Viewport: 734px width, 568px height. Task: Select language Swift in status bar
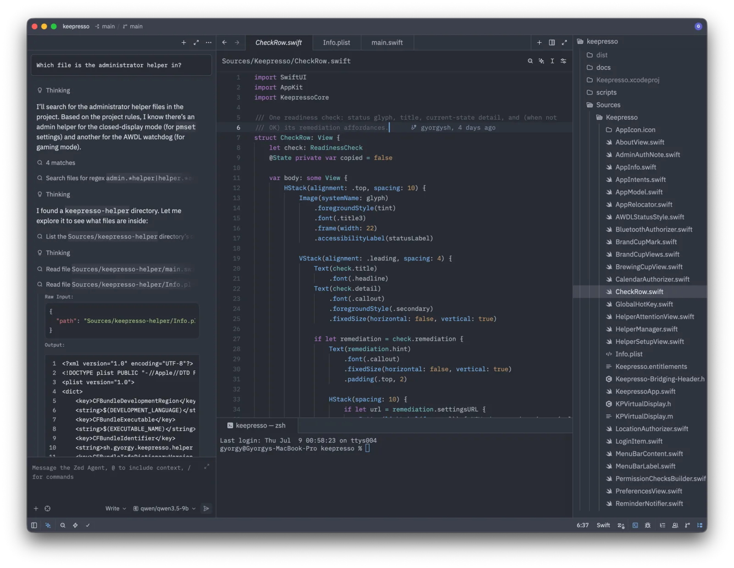[603, 525]
